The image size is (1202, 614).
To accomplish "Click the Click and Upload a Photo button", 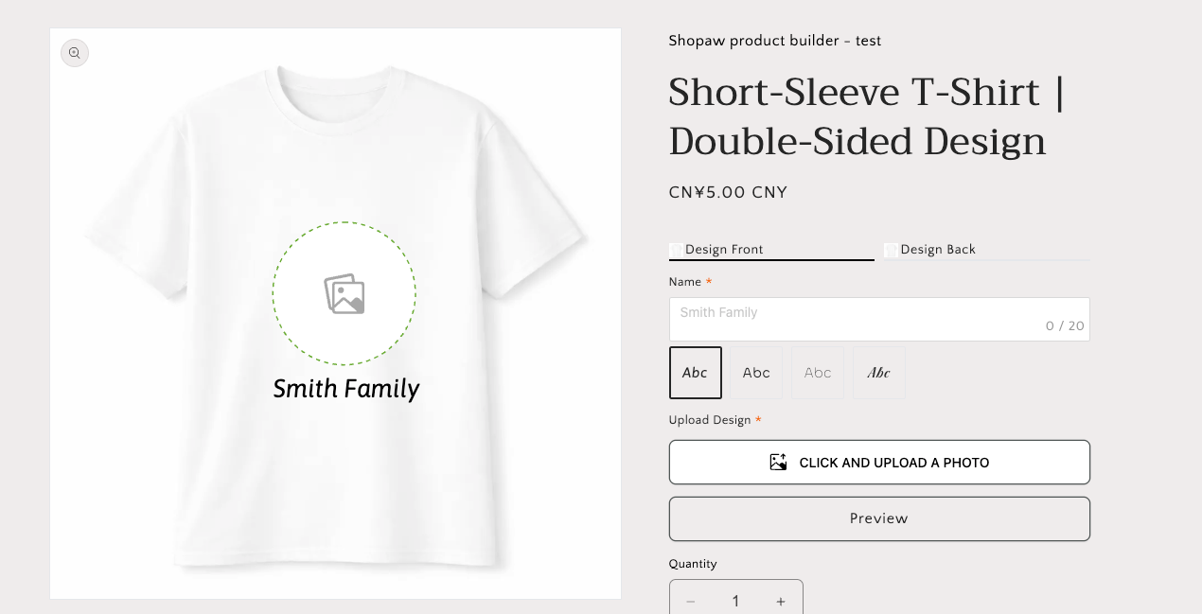I will [x=879, y=462].
